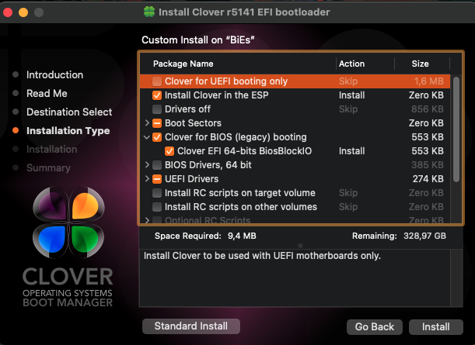This screenshot has height=345, width=475.
Task: Click the 'Space Required: 9,4 MB' text
Action: [x=205, y=236]
